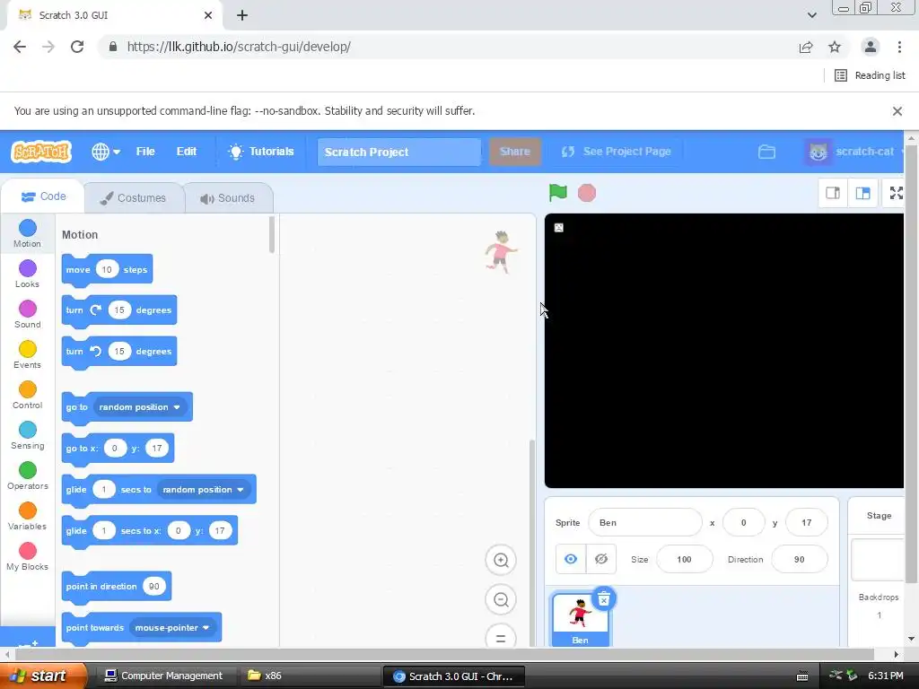This screenshot has width=919, height=689.
Task: Reload the page in Chrome
Action: click(x=77, y=47)
